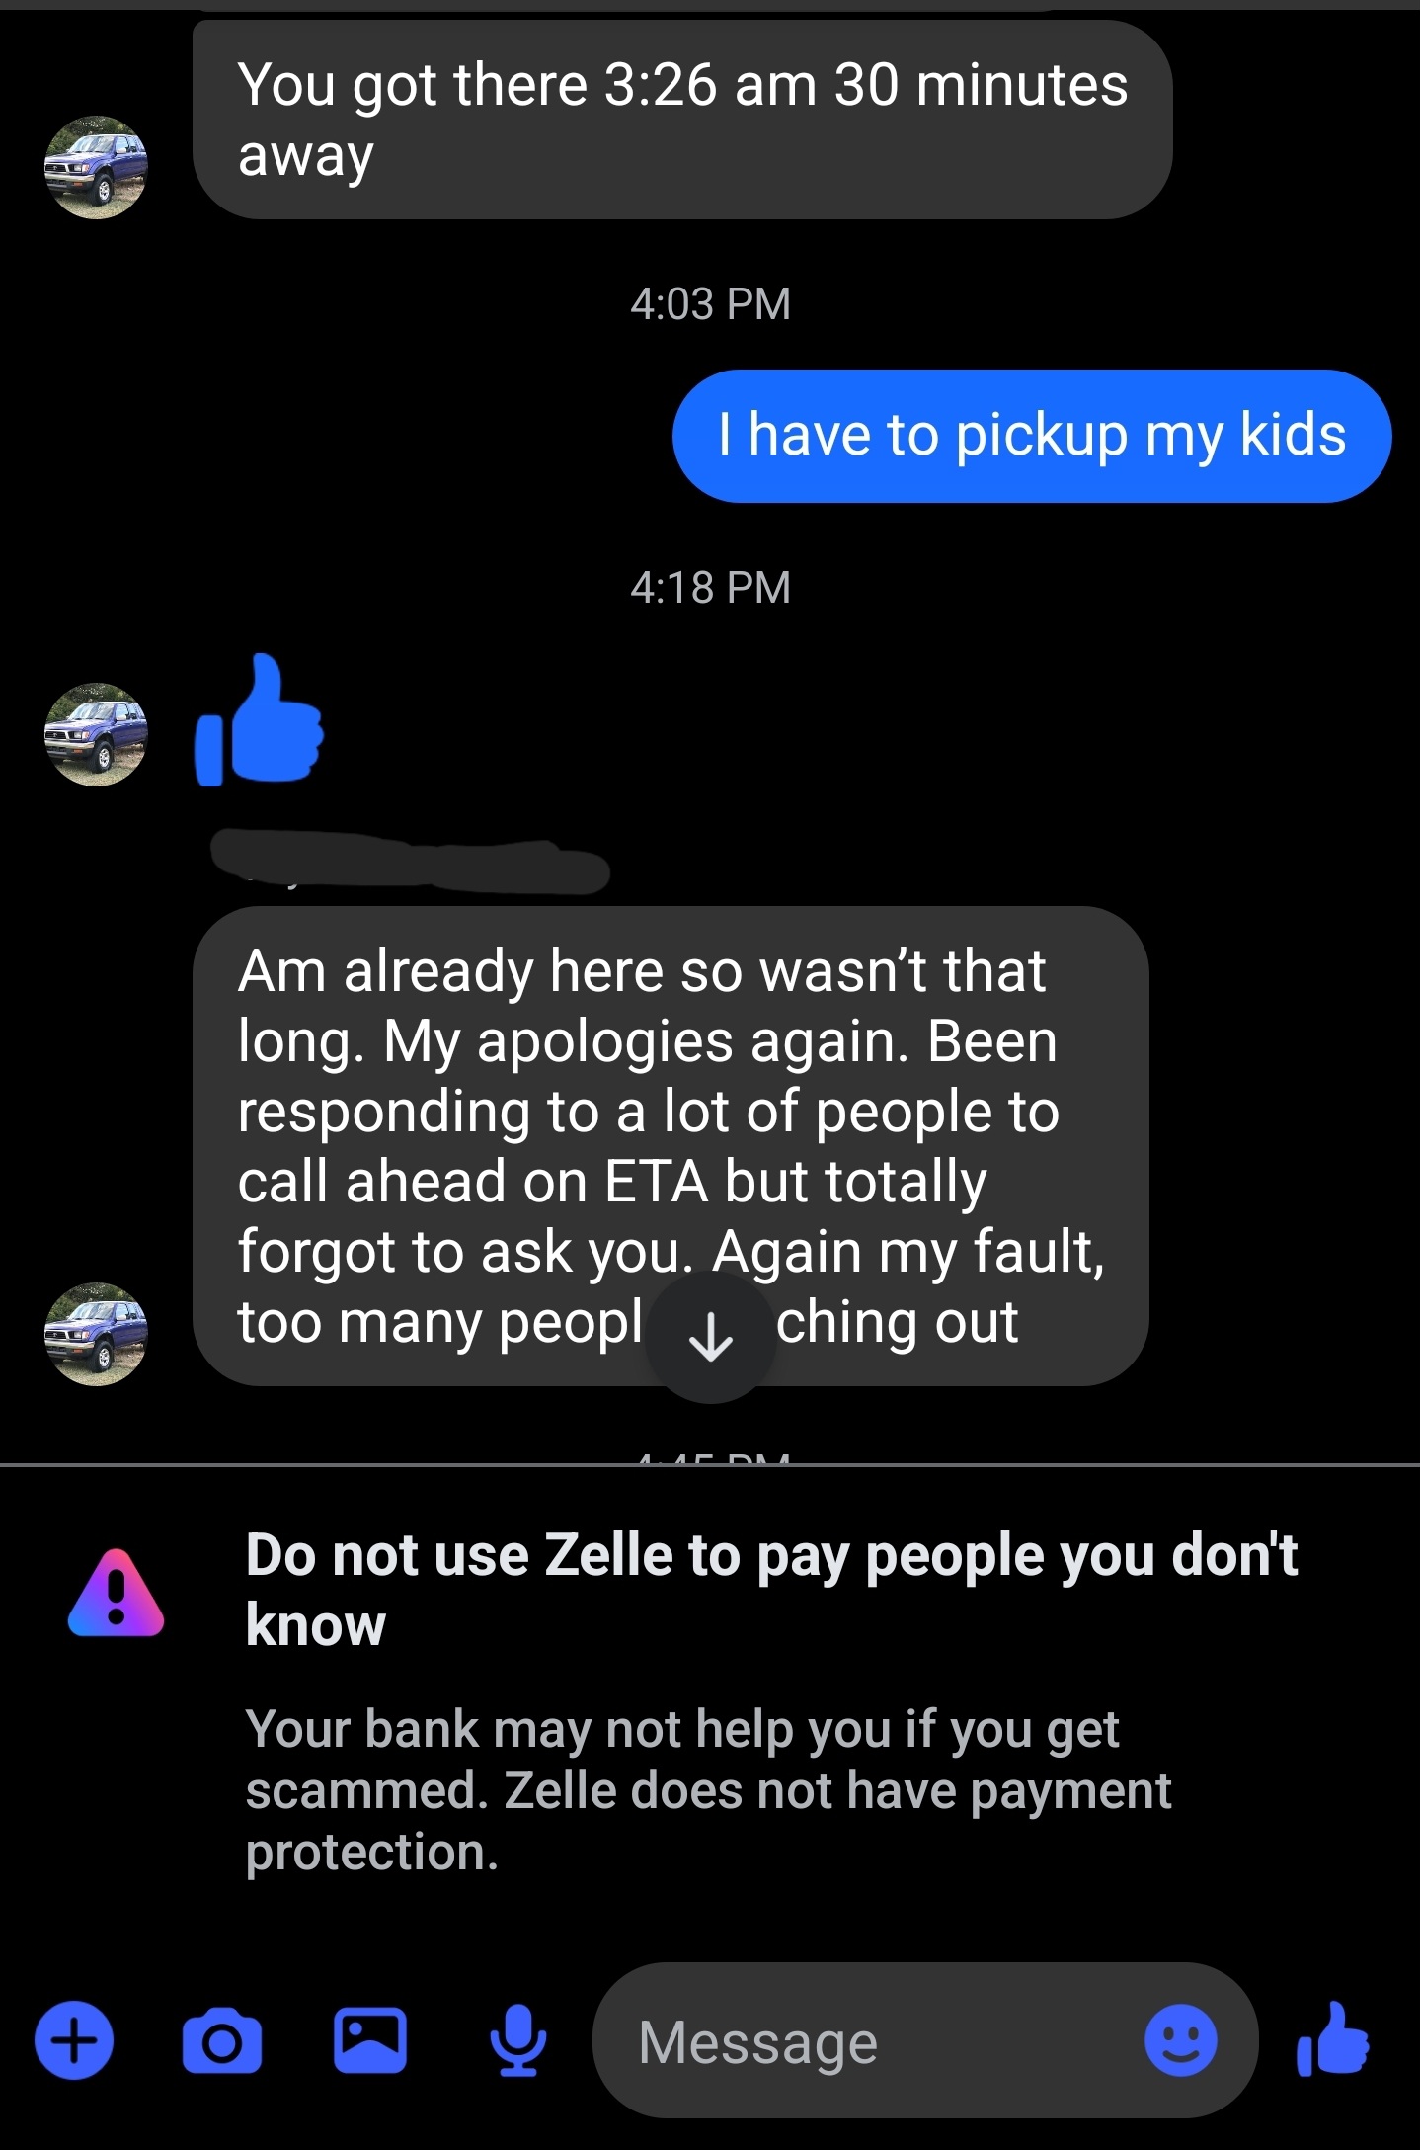Screen dimensions: 1420x2150
Task: Tap the received blue thumbs-up sticker
Action: click(260, 720)
